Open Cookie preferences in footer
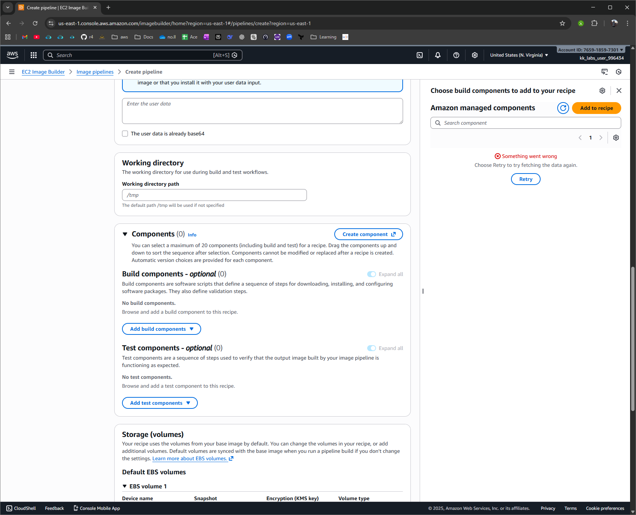 tap(605, 508)
